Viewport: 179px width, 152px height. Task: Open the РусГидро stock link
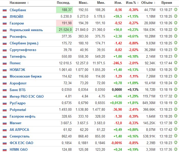coord(18,103)
